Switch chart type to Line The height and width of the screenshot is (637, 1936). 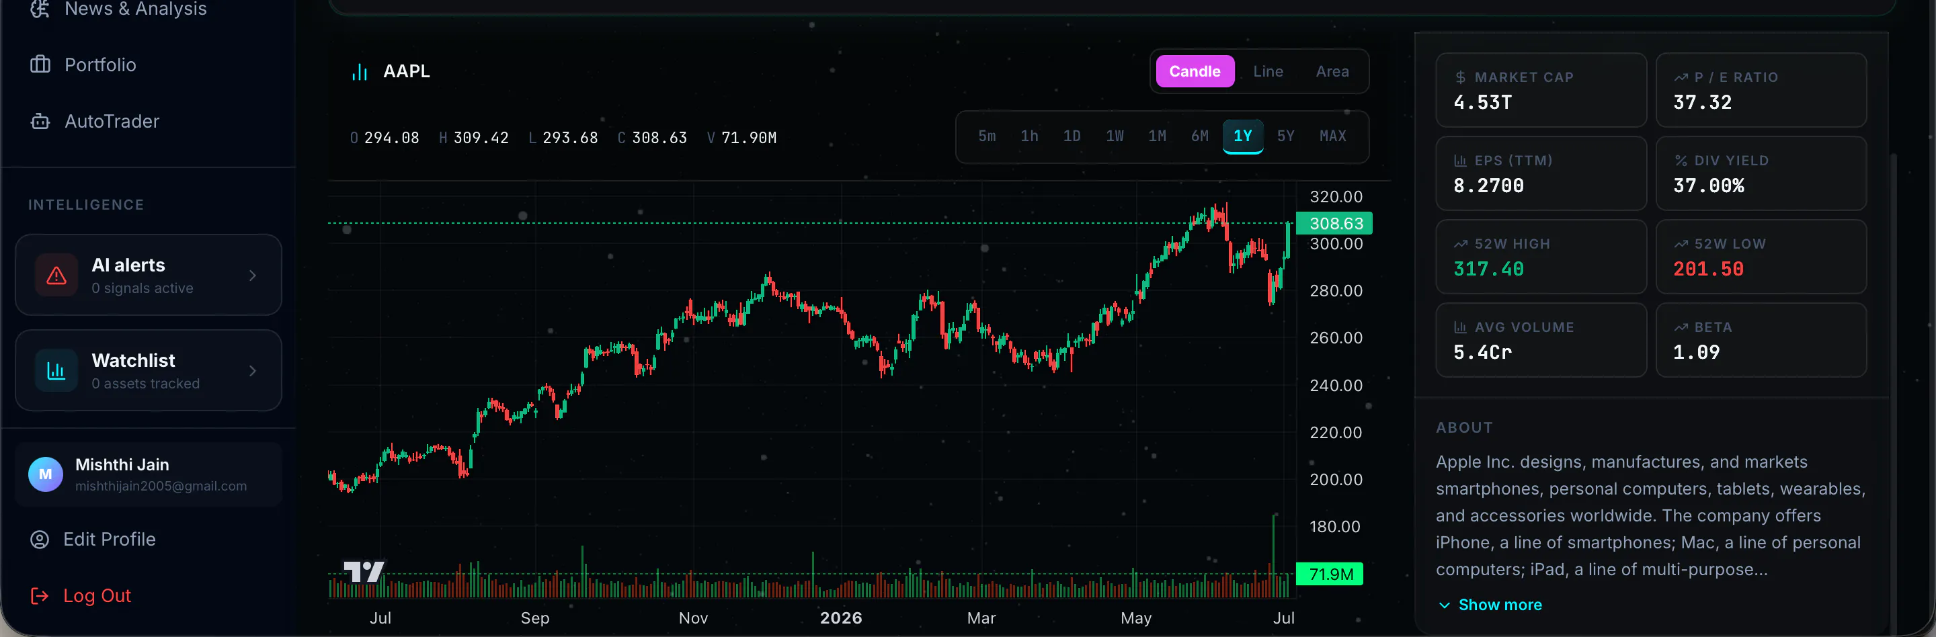(1268, 71)
